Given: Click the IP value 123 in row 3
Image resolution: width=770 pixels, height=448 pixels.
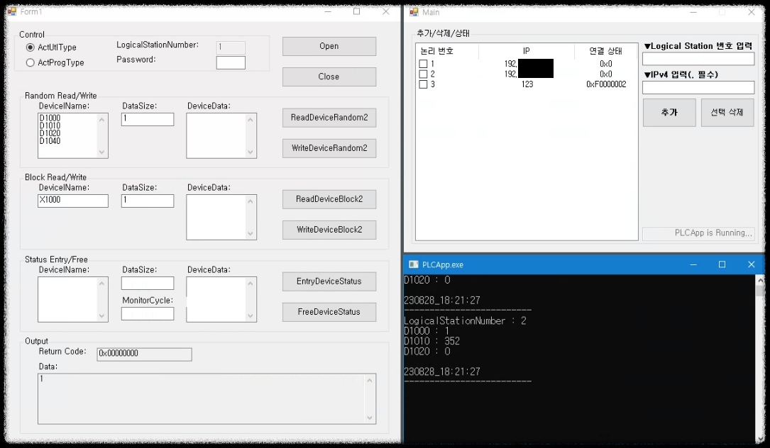Looking at the screenshot, I should (x=527, y=84).
